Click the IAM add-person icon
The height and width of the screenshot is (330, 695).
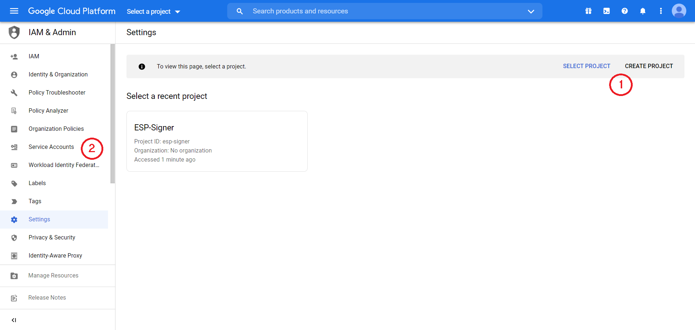pos(14,57)
